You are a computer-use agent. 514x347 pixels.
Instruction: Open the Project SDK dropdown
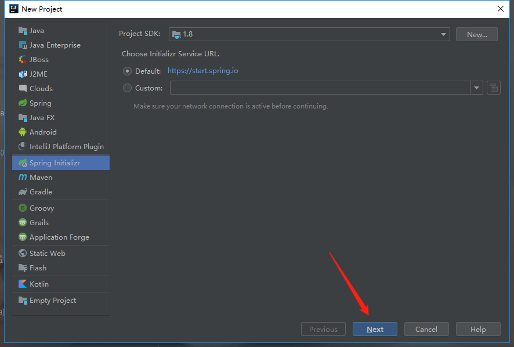[x=309, y=34]
